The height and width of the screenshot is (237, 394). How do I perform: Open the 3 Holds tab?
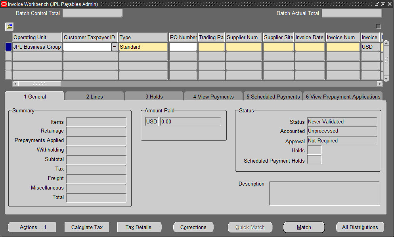tap(154, 96)
